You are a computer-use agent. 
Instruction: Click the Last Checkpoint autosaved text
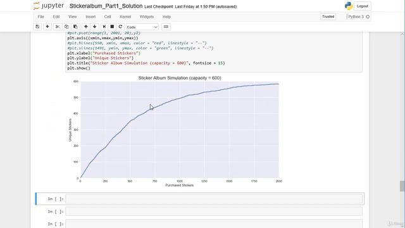pos(190,7)
